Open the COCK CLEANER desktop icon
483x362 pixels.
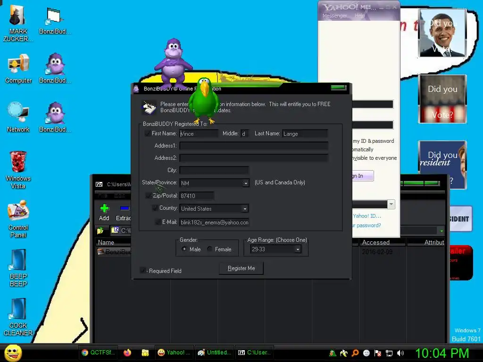click(18, 317)
